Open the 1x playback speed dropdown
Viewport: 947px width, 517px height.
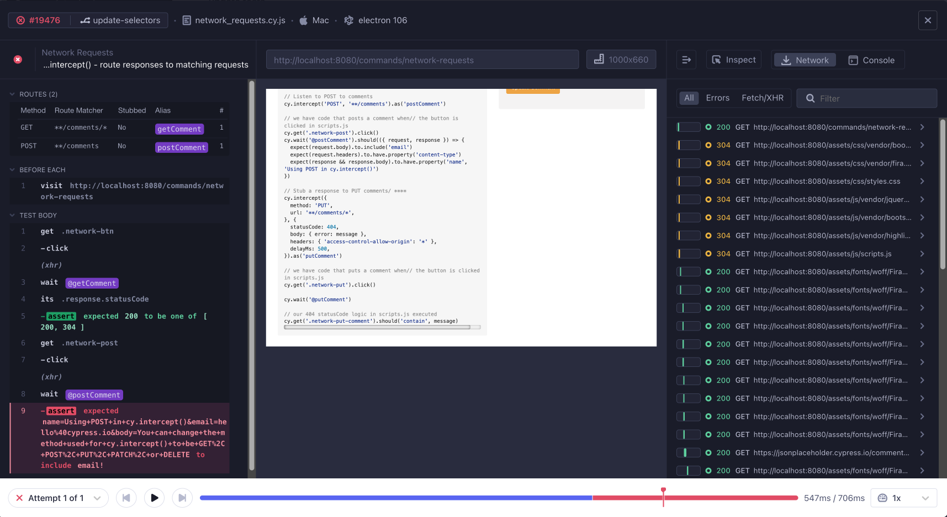click(903, 498)
